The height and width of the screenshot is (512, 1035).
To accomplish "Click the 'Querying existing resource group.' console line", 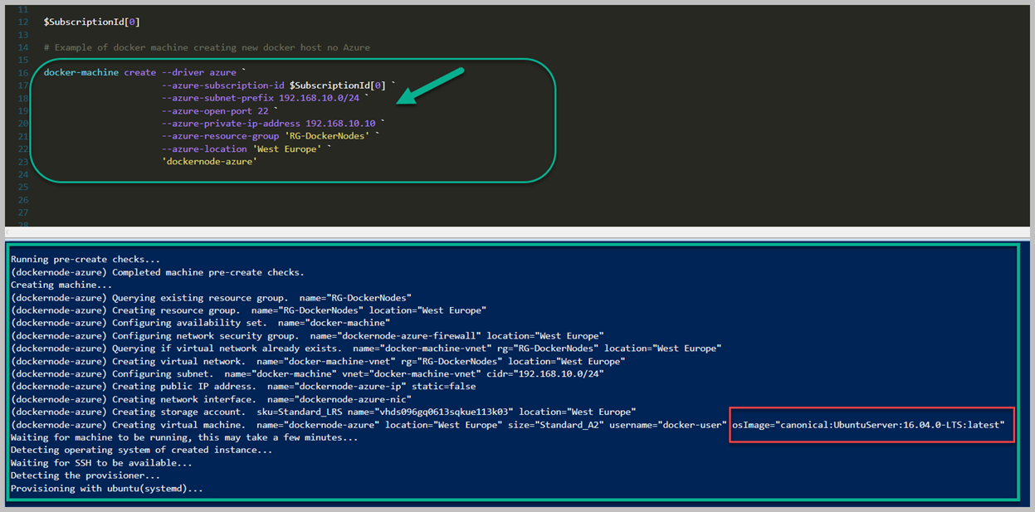I will point(212,298).
